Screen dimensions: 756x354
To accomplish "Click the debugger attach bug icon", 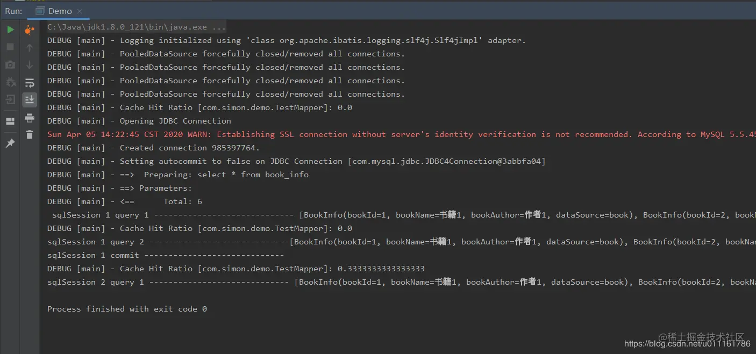I will [10, 82].
